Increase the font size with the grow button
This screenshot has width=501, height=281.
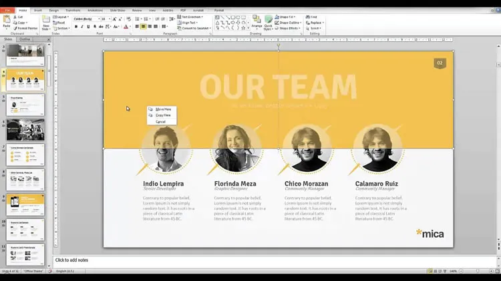point(114,19)
